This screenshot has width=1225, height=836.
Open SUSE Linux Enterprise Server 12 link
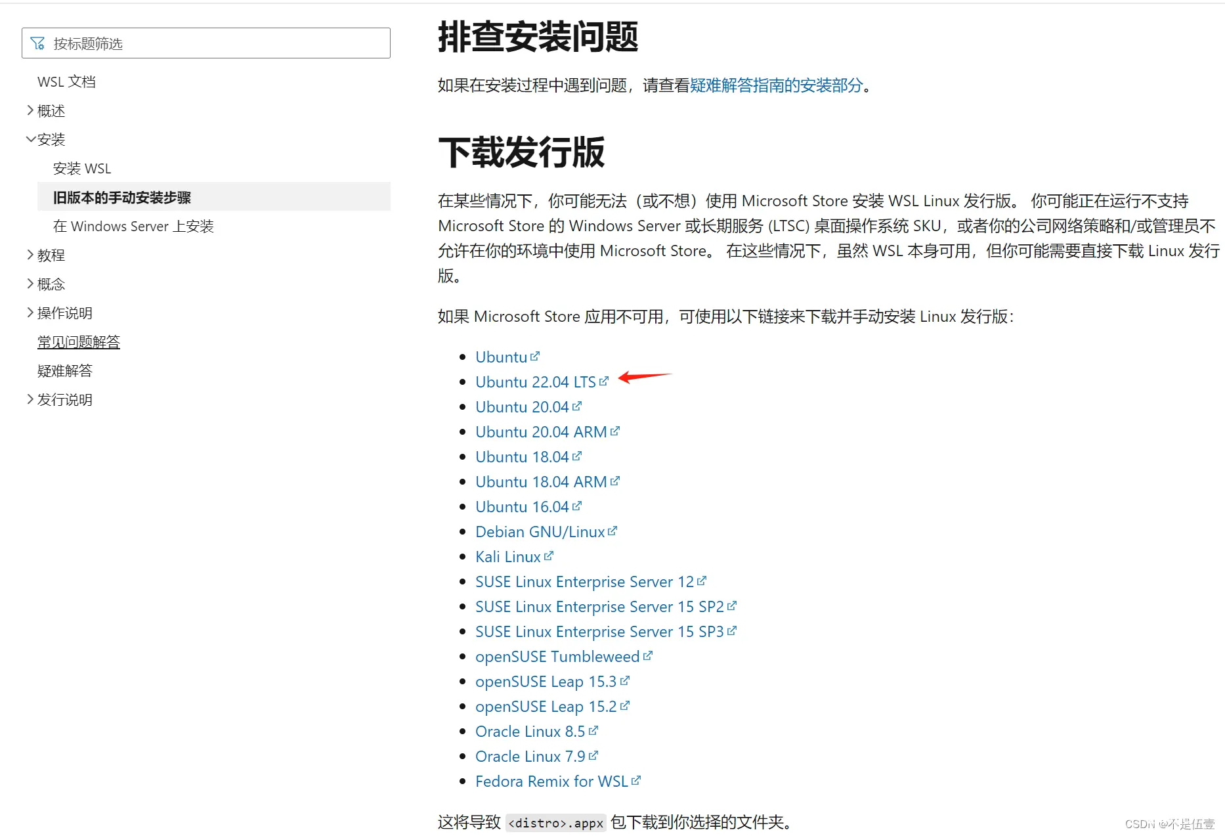584,581
